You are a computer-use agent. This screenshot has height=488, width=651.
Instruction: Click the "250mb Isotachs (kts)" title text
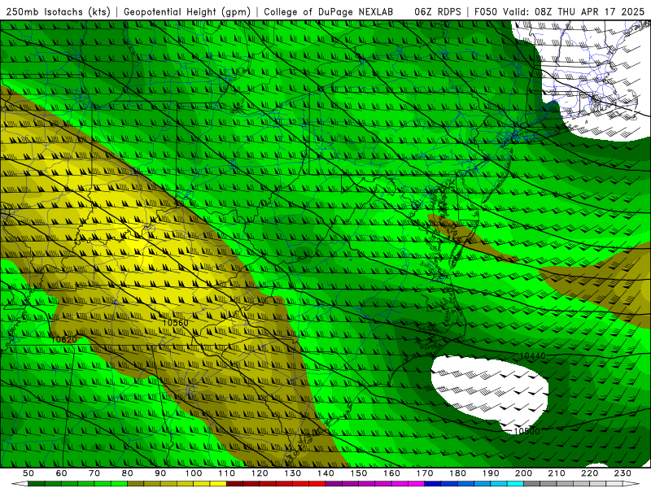click(58, 11)
